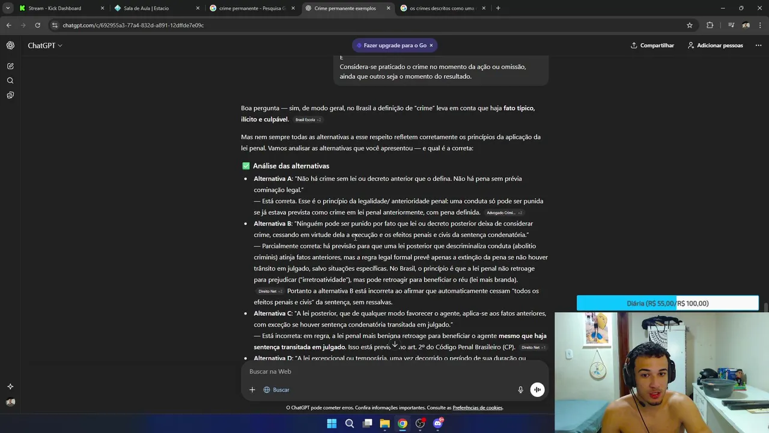The width and height of the screenshot is (769, 433).
Task: Open Discord from the taskbar
Action: click(x=438, y=423)
